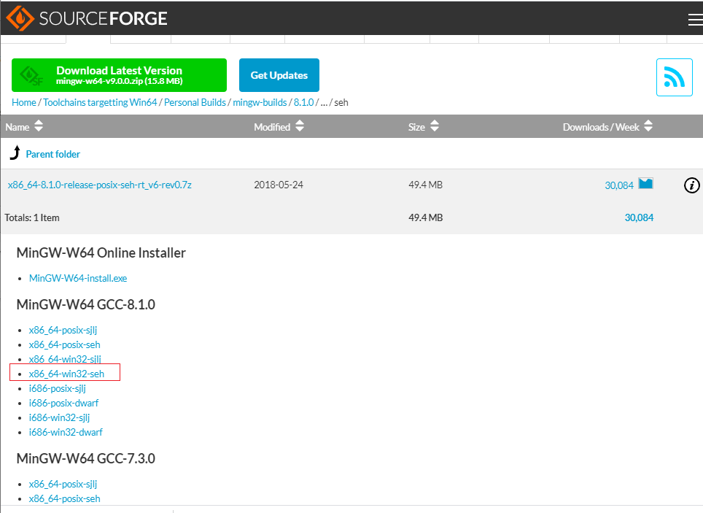Sort by Modified column arrows
Viewport: 703px width, 513px height.
click(299, 127)
